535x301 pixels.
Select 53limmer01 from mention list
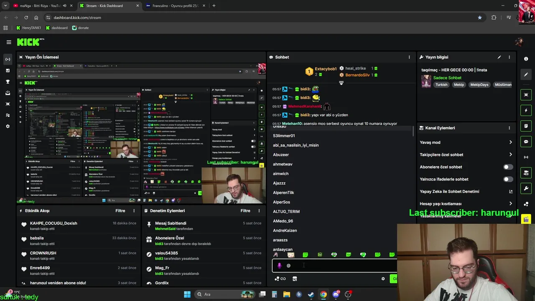(x=284, y=136)
